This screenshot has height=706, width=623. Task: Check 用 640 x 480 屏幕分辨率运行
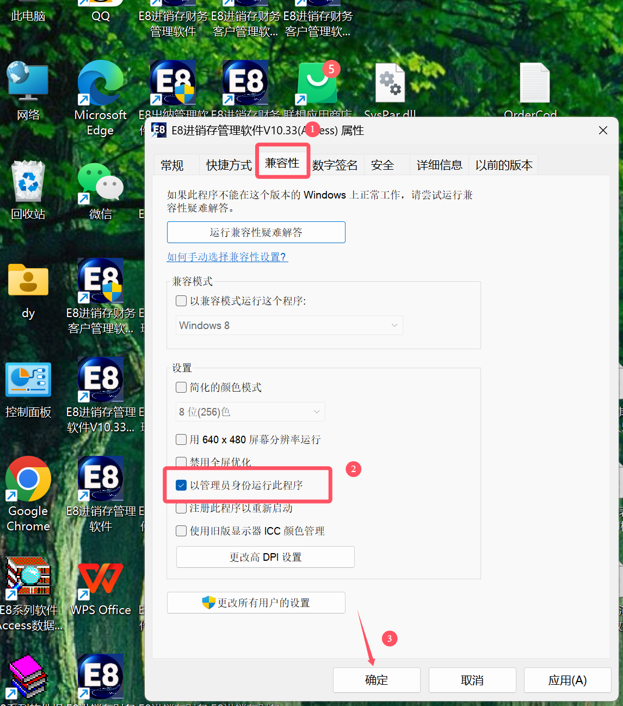click(181, 439)
